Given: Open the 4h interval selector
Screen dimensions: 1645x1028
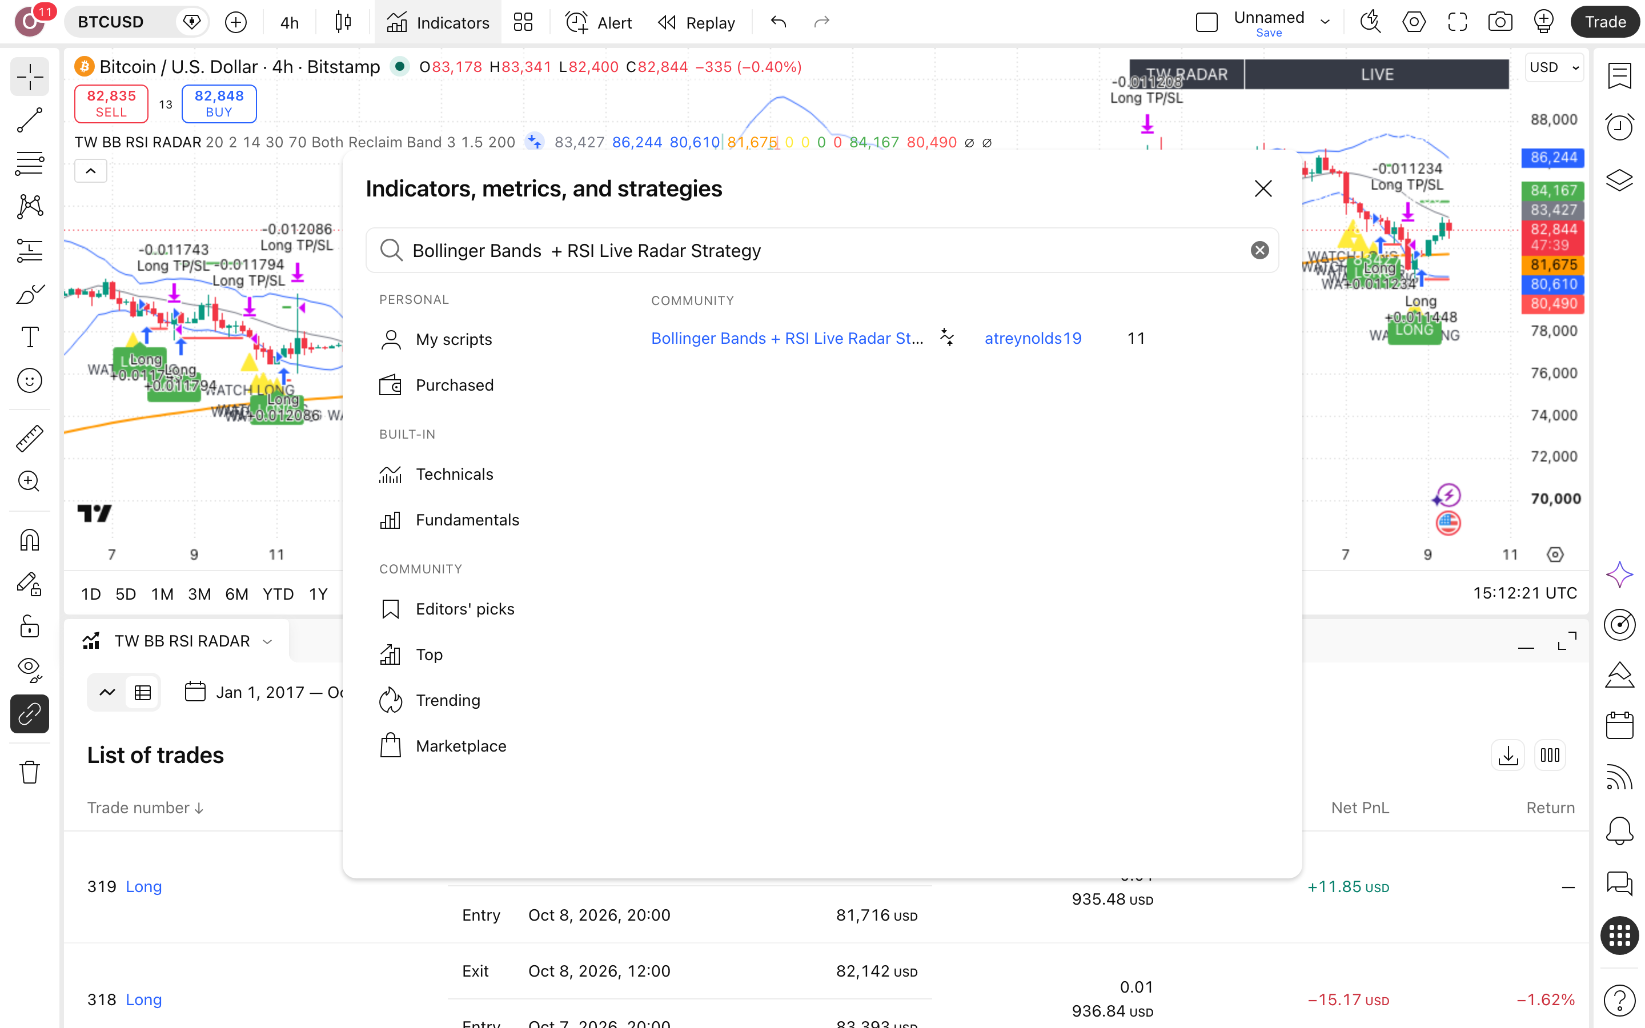Looking at the screenshot, I should tap(289, 22).
